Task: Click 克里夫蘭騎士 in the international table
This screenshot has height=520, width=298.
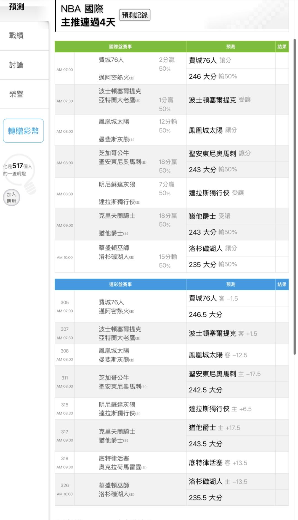Action: (x=117, y=216)
